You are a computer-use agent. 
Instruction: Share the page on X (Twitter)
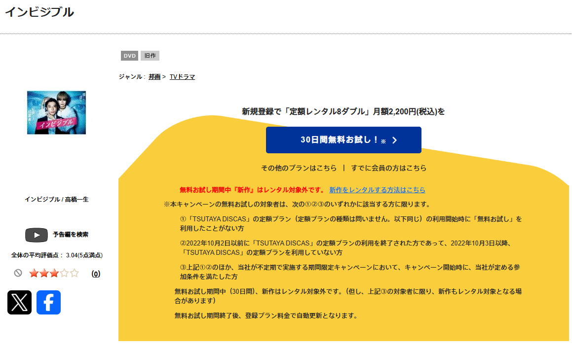[19, 303]
